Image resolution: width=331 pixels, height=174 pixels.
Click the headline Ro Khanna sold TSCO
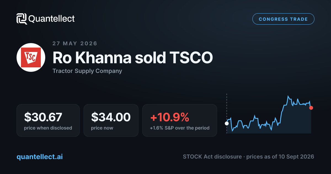[133, 58]
